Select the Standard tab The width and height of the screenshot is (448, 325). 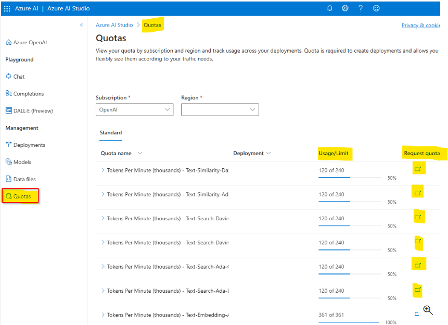pos(111,133)
